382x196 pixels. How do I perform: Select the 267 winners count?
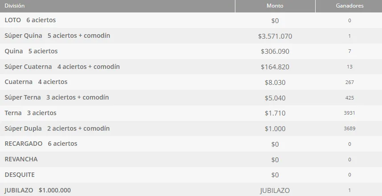tap(349, 83)
